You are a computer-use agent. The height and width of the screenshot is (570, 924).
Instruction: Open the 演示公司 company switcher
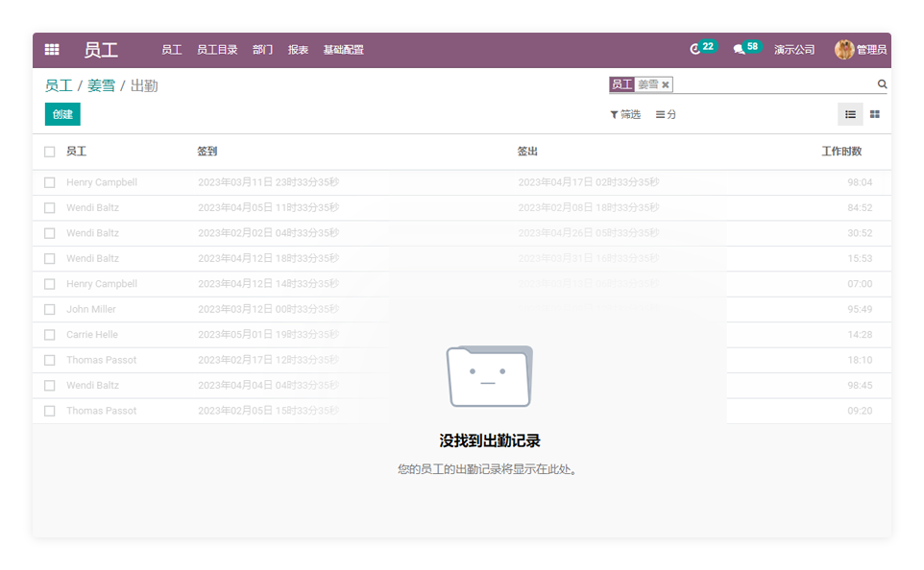pyautogui.click(x=794, y=50)
